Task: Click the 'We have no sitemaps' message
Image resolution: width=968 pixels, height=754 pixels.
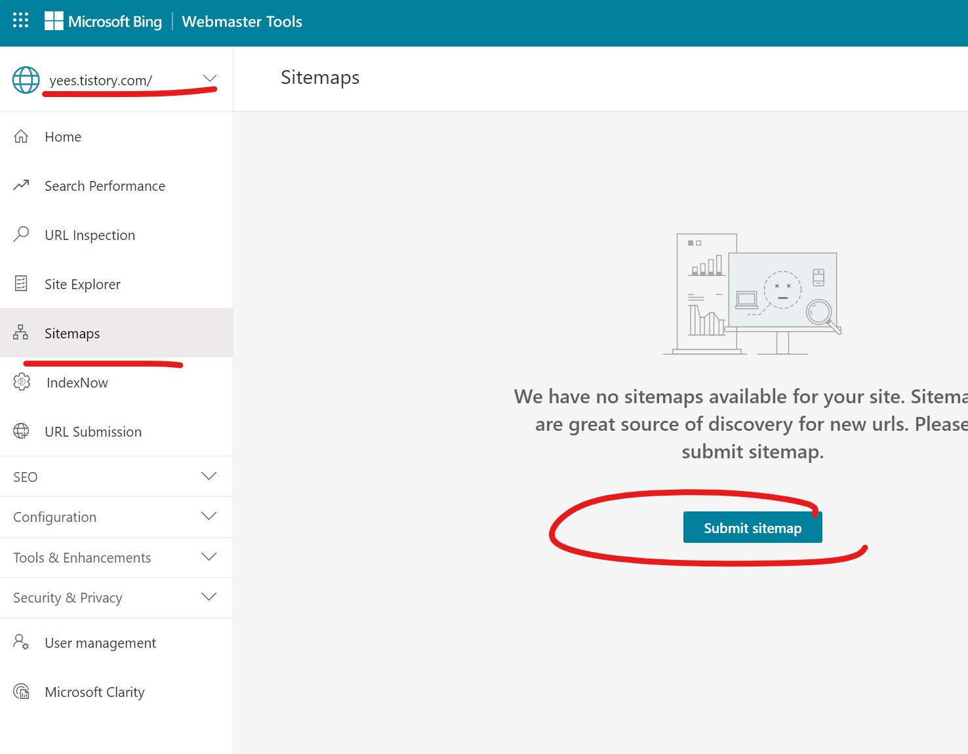Action: [741, 424]
